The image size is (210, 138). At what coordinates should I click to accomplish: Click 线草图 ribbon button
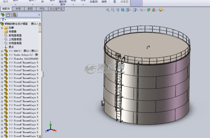[x=124, y=2]
